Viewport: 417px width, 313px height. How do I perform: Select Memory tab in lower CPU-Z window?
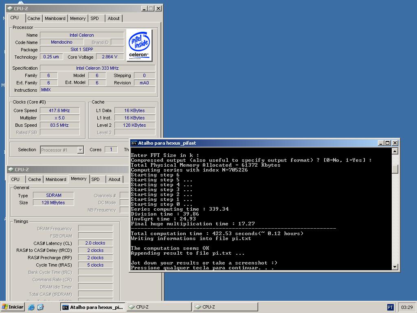pos(79,179)
